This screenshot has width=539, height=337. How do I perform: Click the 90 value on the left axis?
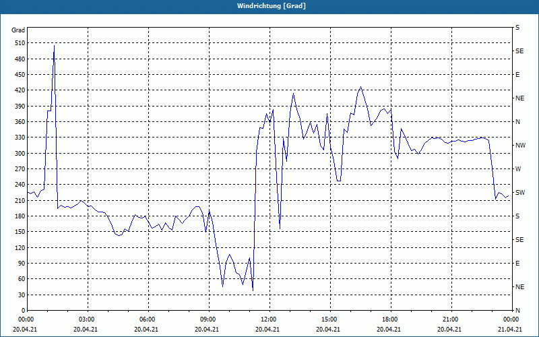point(22,264)
